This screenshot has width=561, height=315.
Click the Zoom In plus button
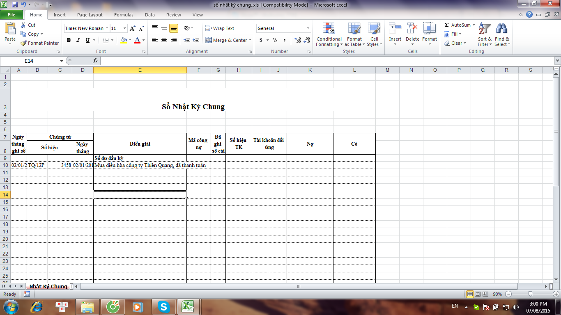pyautogui.click(x=556, y=294)
